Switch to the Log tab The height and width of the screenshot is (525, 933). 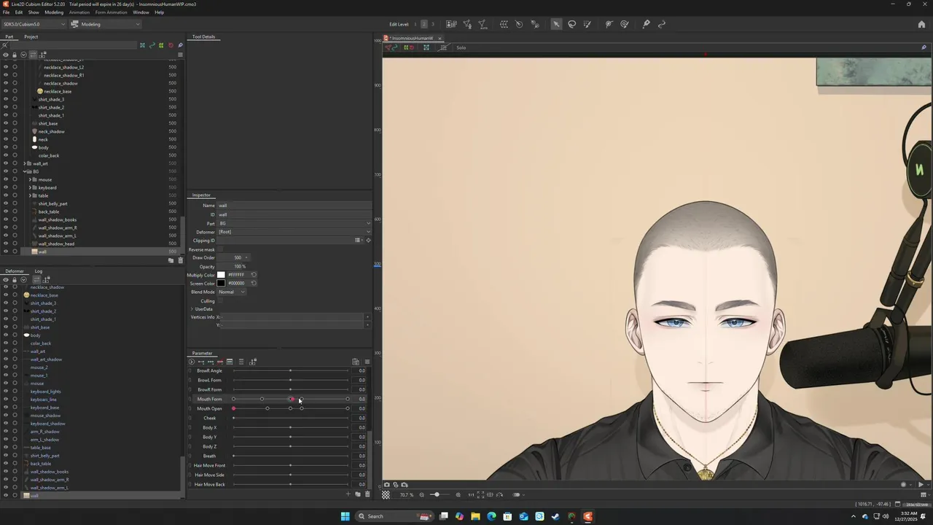click(x=39, y=271)
